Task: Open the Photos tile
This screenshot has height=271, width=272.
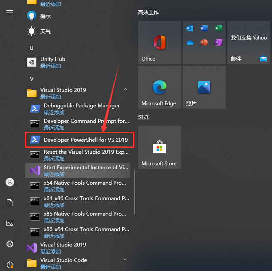Action: click(204, 87)
